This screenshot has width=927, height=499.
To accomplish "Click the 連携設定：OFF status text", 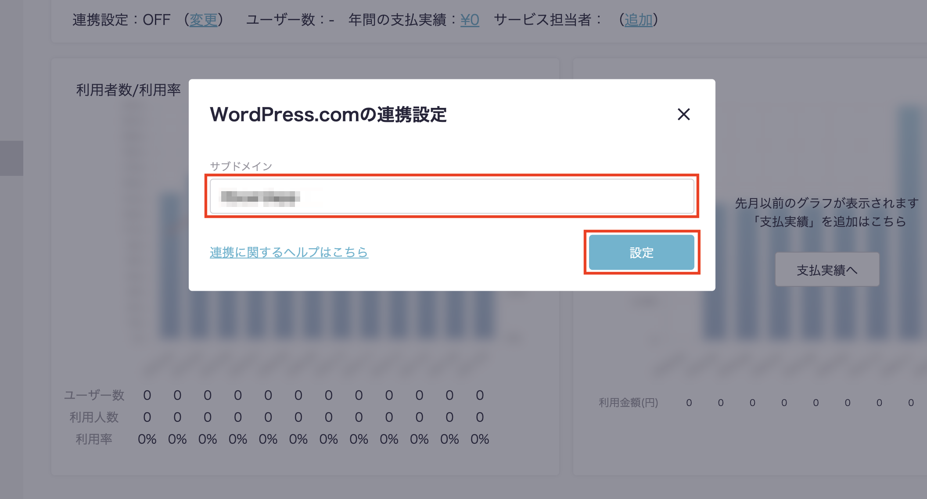I will (x=121, y=20).
